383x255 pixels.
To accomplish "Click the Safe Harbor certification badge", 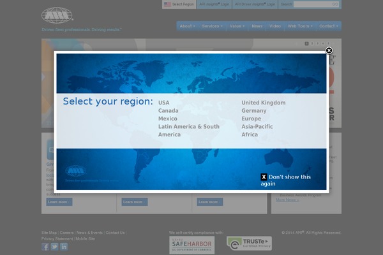I will 192,245.
